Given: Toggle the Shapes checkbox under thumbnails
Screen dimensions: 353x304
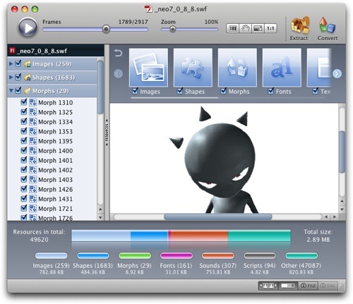Looking at the screenshot, I should [180, 91].
